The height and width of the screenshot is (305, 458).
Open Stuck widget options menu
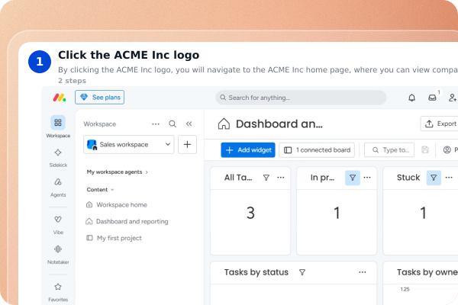pyautogui.click(x=449, y=178)
